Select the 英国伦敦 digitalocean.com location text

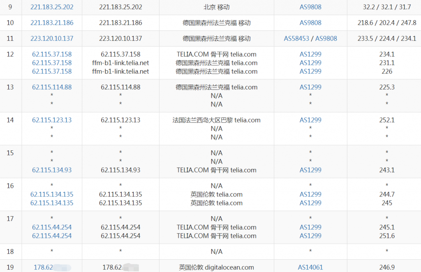tap(217, 267)
